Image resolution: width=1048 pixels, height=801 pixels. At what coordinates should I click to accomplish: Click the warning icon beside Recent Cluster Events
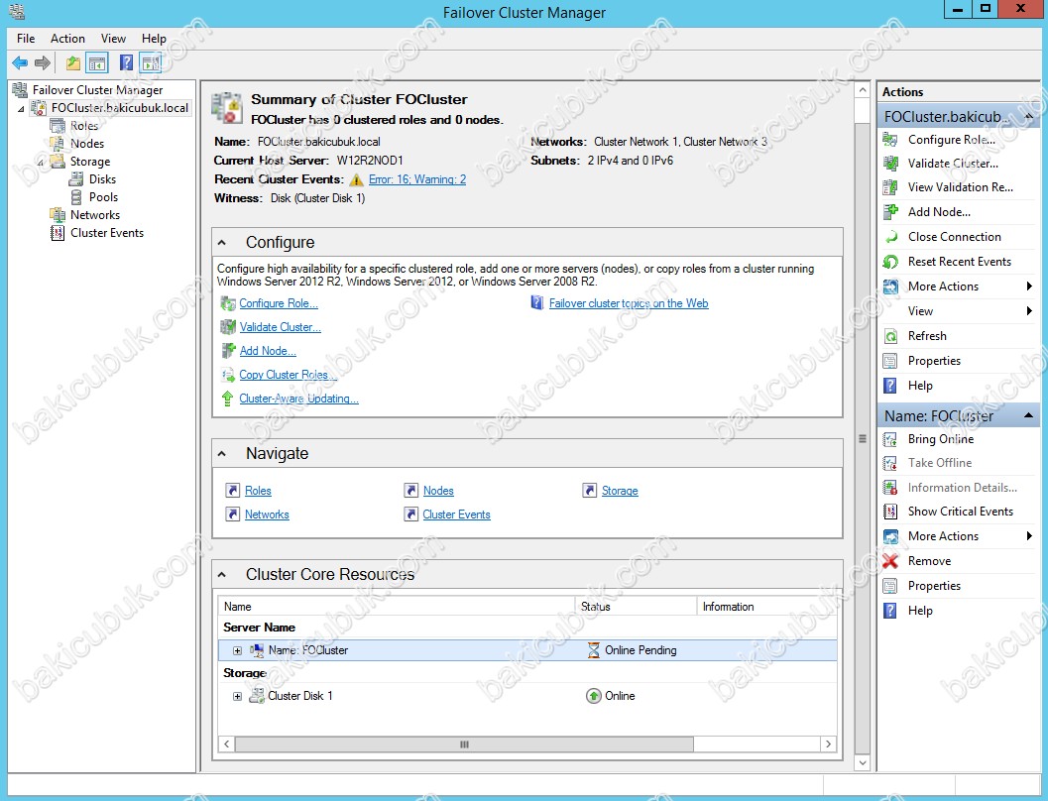pos(356,179)
